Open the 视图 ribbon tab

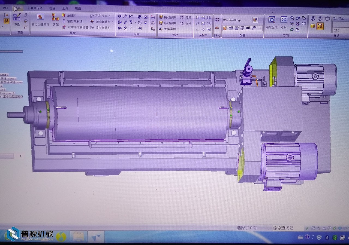point(78,8)
